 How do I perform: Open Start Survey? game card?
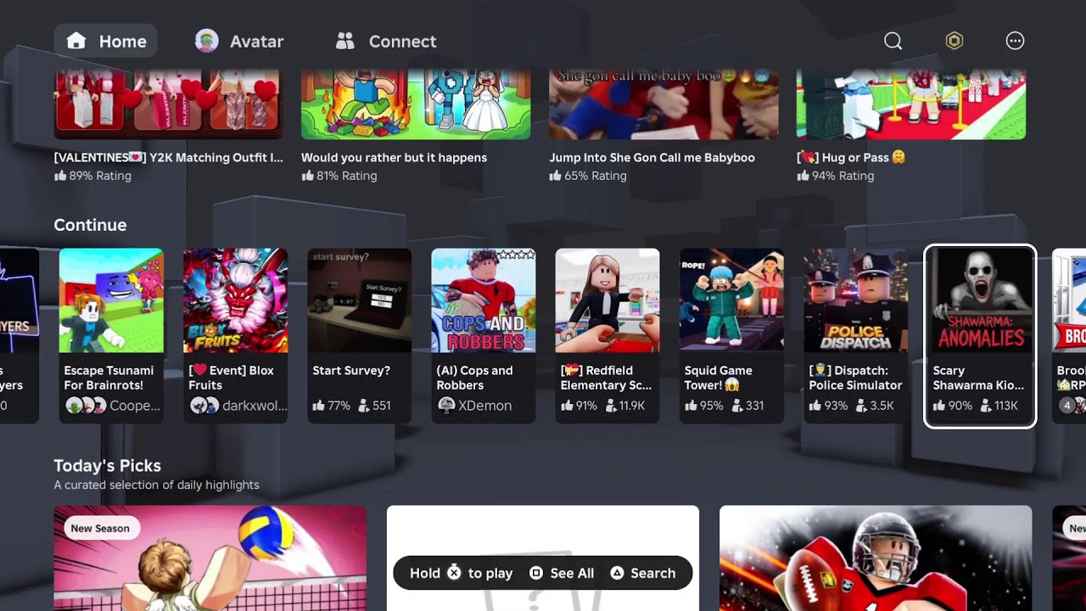(x=359, y=335)
